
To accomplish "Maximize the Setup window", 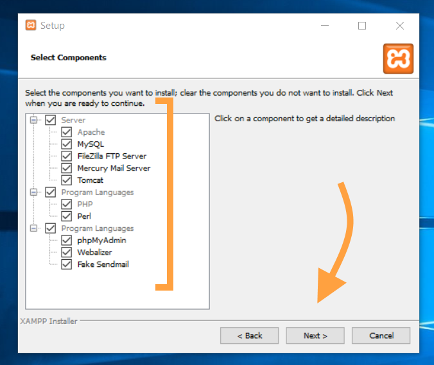I will pos(361,26).
